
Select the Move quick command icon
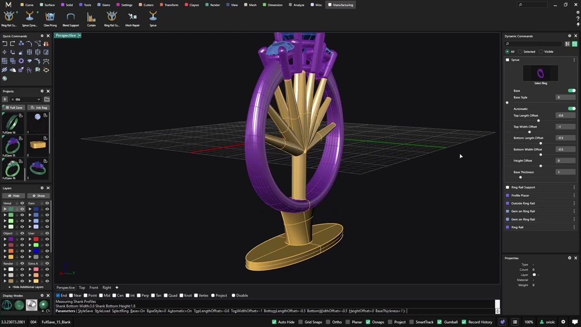[5, 52]
